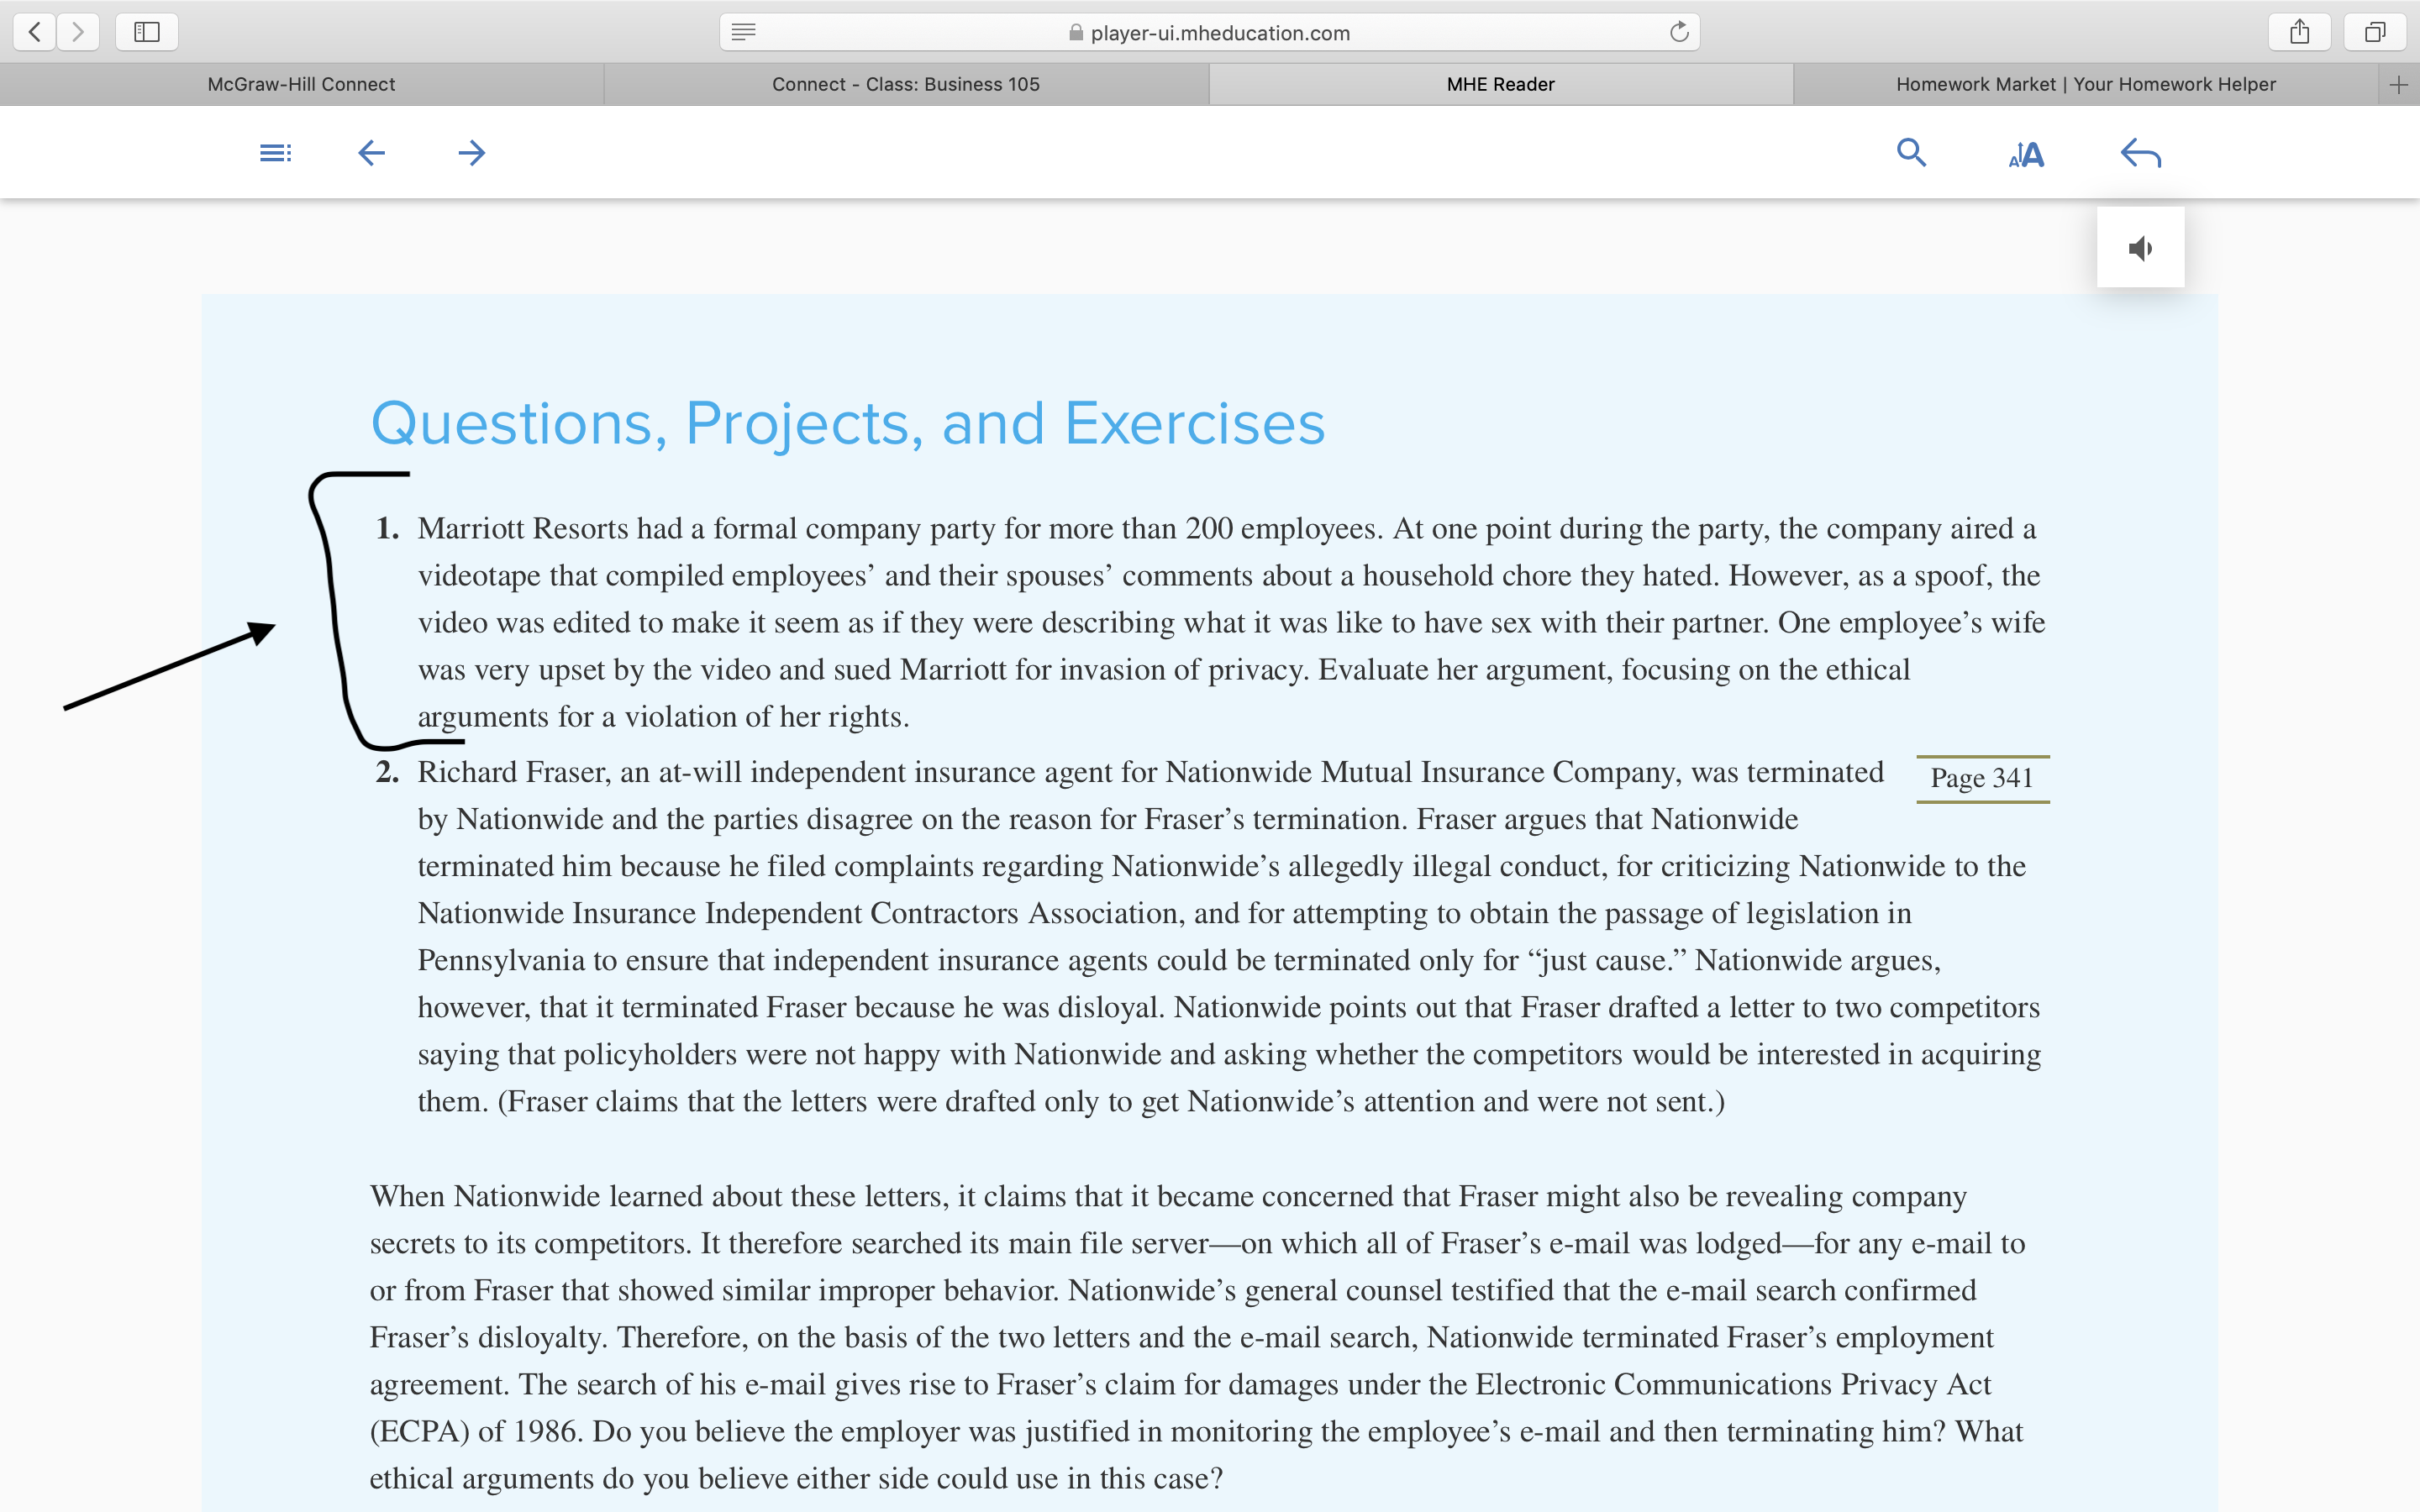Image resolution: width=2420 pixels, height=1512 pixels.
Task: Switch to Connect - Class: Business 105 tab
Action: pos(906,84)
